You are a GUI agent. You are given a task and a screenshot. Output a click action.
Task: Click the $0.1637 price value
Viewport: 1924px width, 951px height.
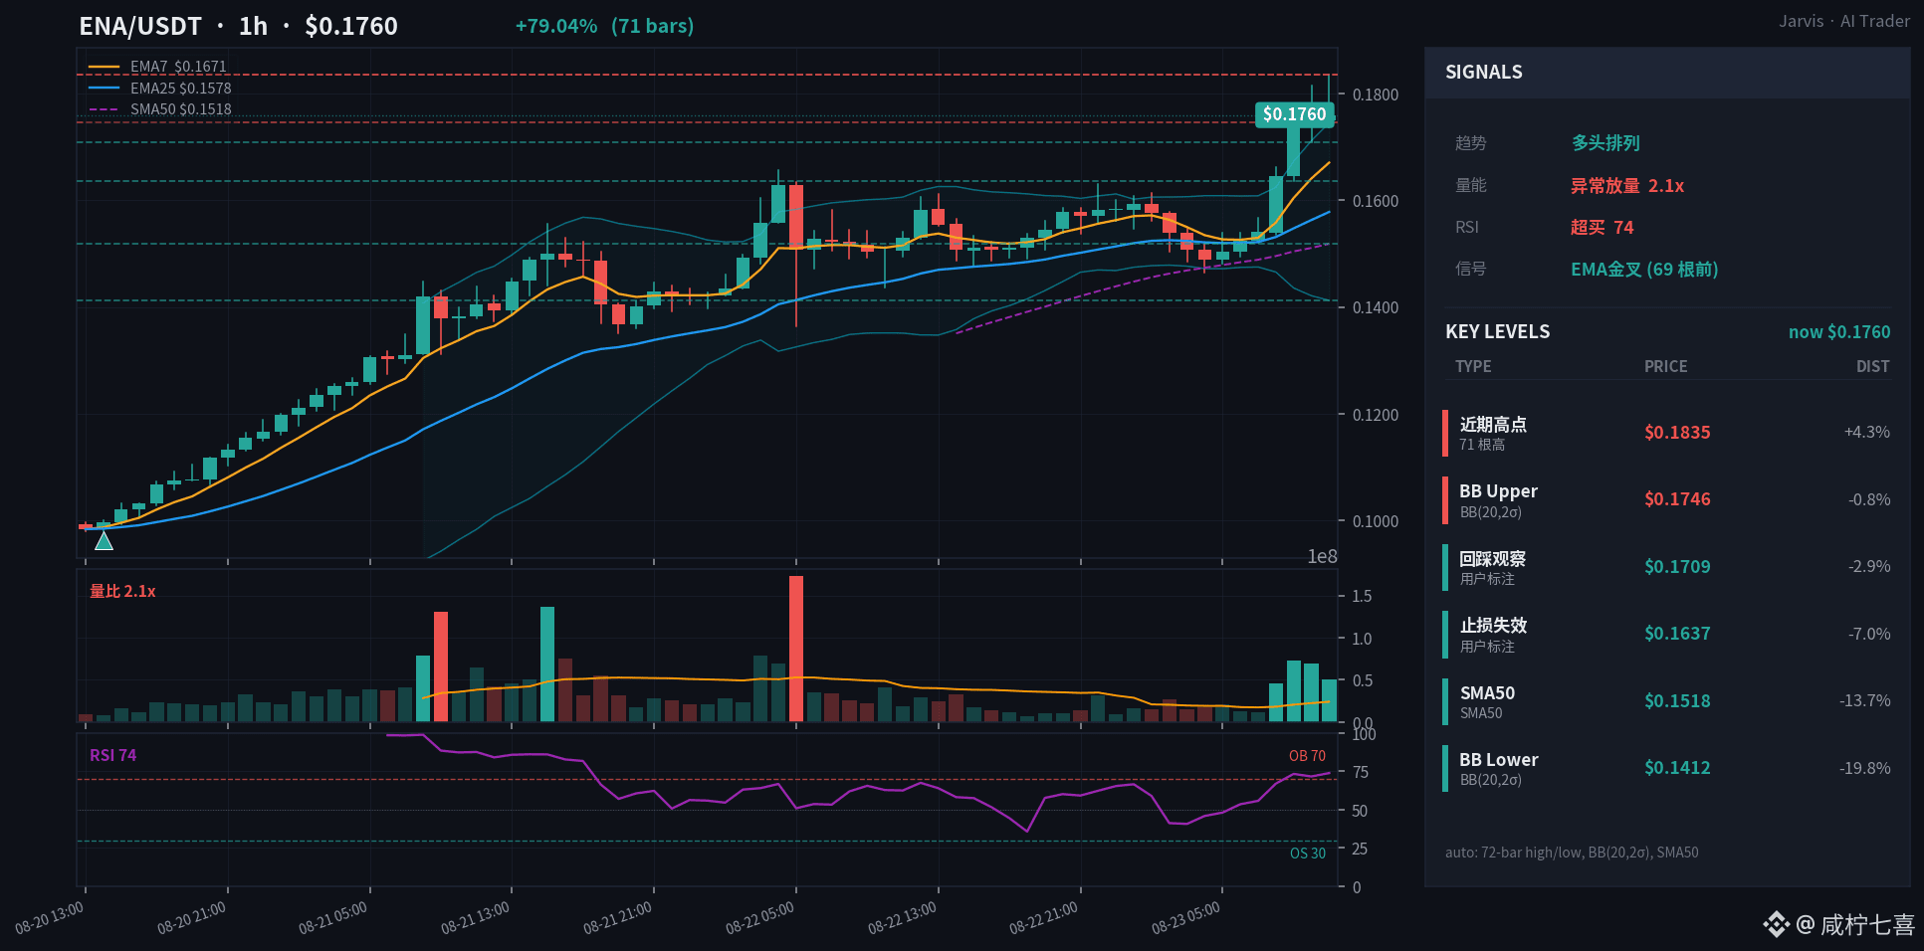pos(1677,634)
